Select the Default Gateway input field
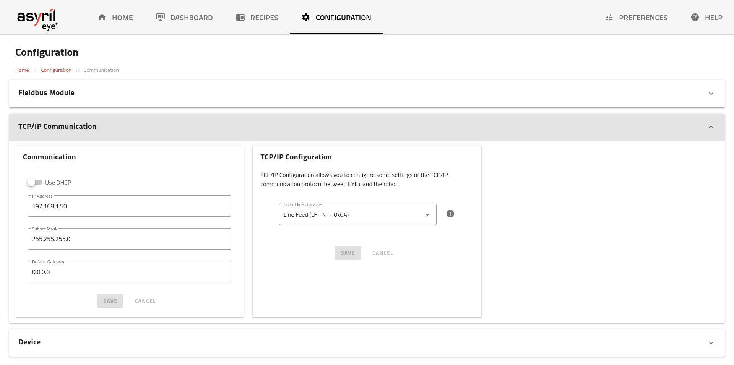734x365 pixels. pos(129,272)
